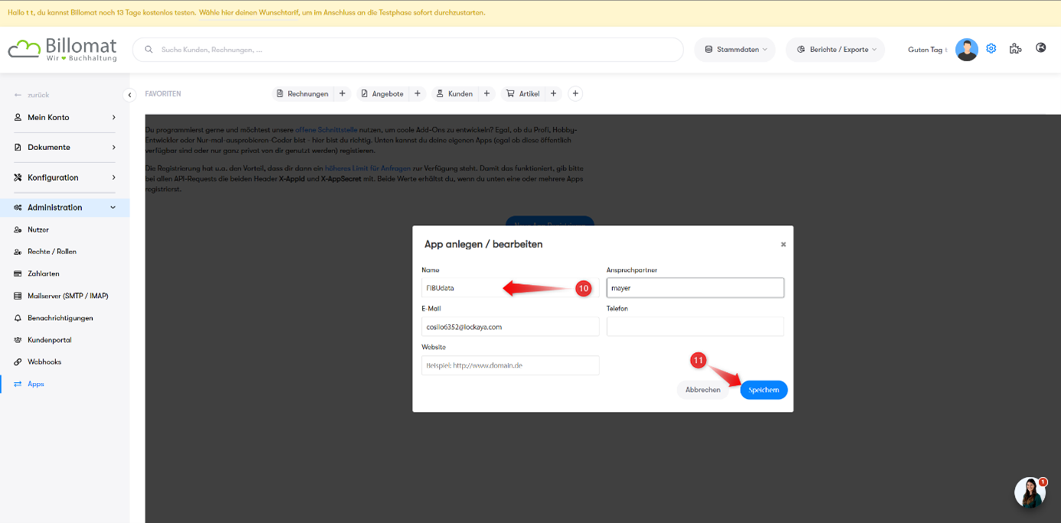Click the settings gear icon in header
This screenshot has width=1061, height=523.
[x=991, y=48]
